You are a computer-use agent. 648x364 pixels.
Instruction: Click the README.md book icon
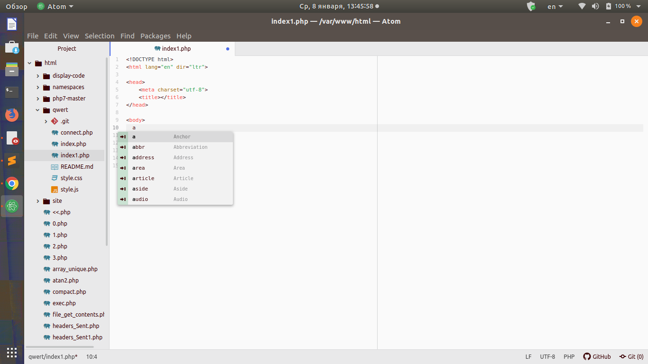[55, 167]
